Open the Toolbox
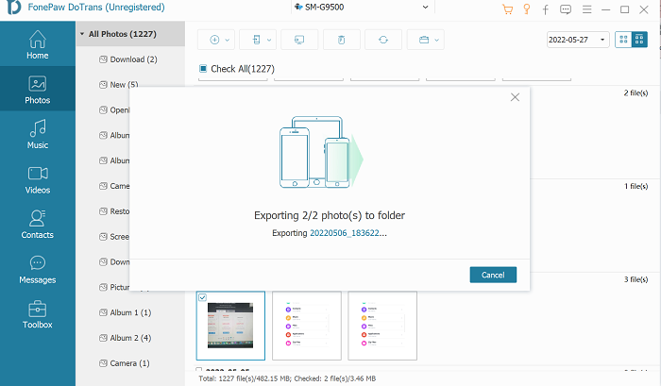The height and width of the screenshot is (386, 661). (x=38, y=314)
